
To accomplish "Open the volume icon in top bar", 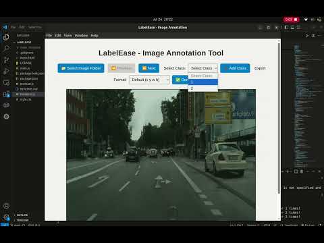I will click(x=313, y=20).
